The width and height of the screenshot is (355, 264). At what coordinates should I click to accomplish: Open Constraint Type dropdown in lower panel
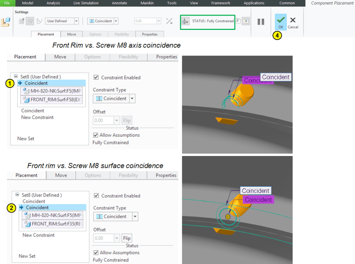(x=135, y=216)
